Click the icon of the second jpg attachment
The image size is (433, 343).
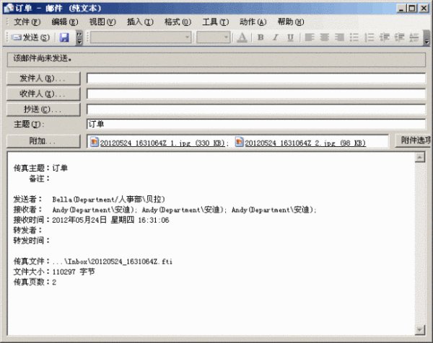pyautogui.click(x=239, y=142)
